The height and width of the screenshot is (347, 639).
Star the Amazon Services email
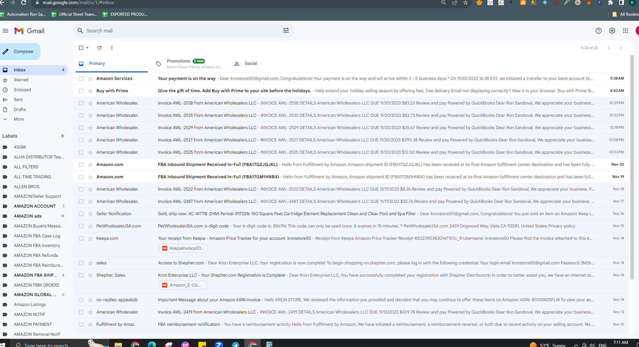pyautogui.click(x=90, y=79)
